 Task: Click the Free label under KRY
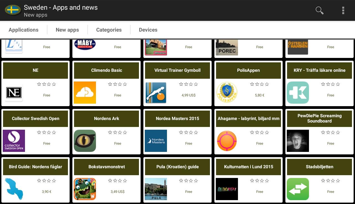tap(331, 95)
